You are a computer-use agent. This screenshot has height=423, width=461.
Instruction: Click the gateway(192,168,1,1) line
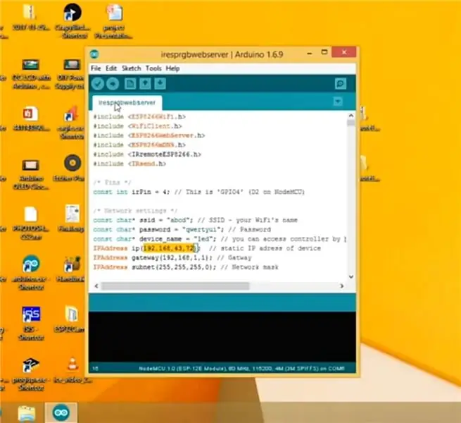172,258
